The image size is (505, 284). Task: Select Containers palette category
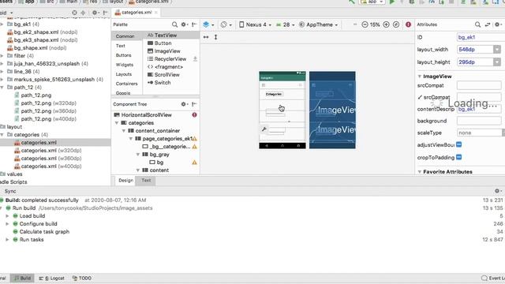point(126,84)
